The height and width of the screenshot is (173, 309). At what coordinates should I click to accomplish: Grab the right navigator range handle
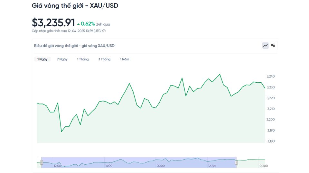point(236,162)
